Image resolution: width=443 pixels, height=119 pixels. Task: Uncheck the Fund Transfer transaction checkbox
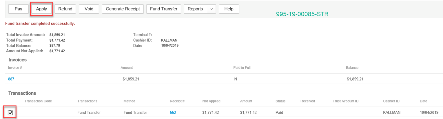pos(10,113)
